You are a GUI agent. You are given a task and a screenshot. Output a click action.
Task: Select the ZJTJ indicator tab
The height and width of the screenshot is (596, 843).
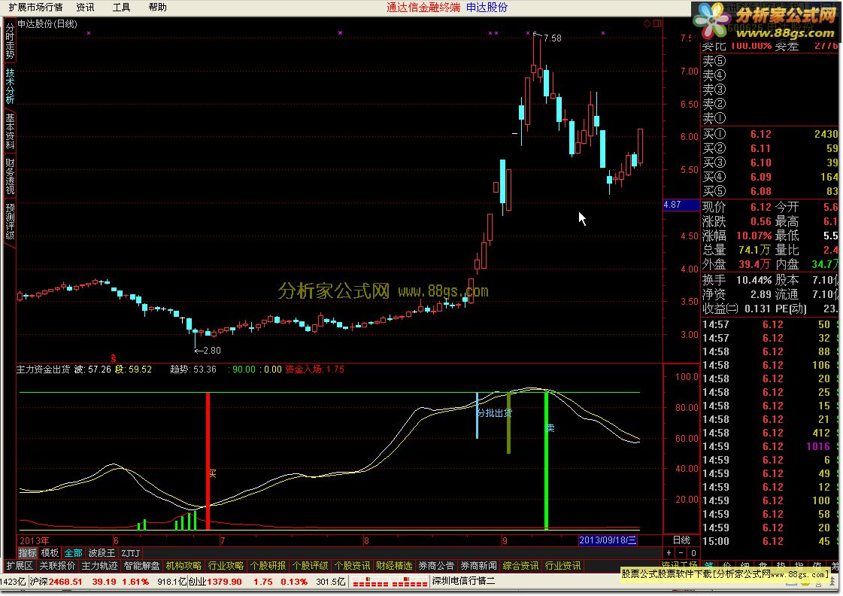(x=131, y=553)
